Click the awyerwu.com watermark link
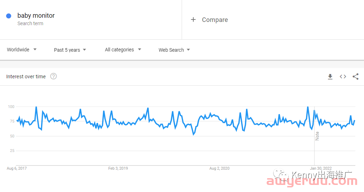The image size is (364, 192). 312,181
